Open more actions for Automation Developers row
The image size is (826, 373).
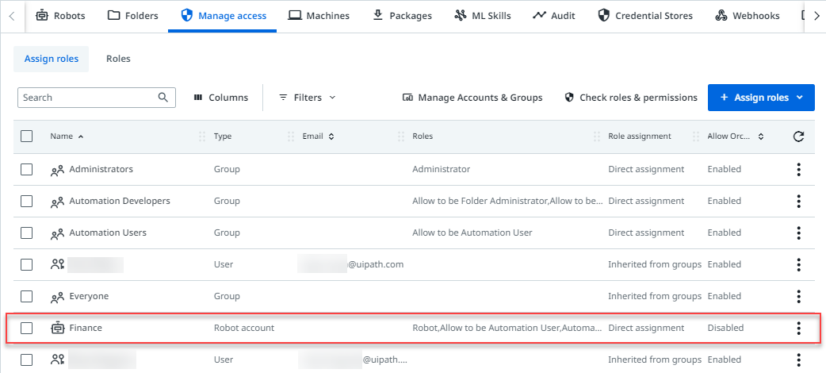(798, 201)
